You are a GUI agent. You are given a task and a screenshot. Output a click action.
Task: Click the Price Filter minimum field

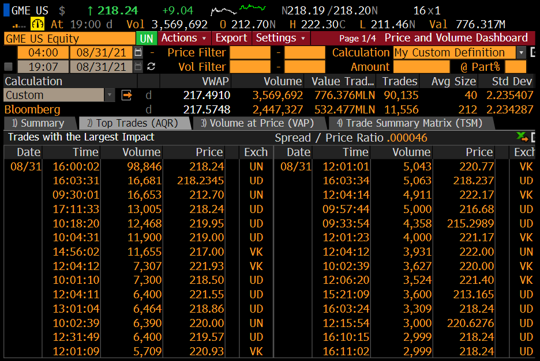point(250,52)
